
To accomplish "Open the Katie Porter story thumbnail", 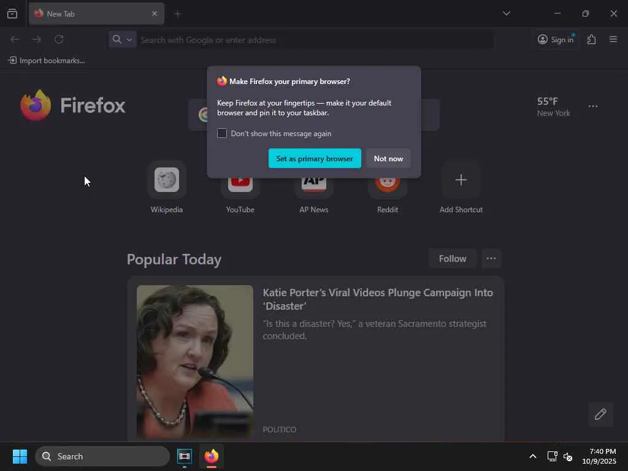I will 194,361.
